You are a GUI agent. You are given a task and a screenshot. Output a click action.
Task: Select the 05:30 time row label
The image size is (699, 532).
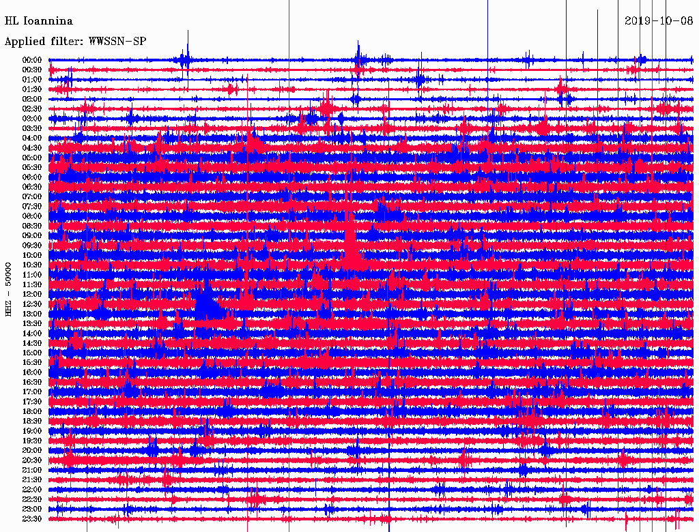tap(32, 168)
